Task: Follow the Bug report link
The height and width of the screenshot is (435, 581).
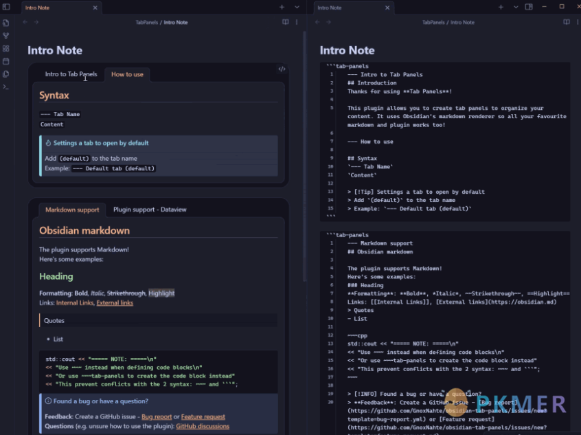Action: coord(157,417)
